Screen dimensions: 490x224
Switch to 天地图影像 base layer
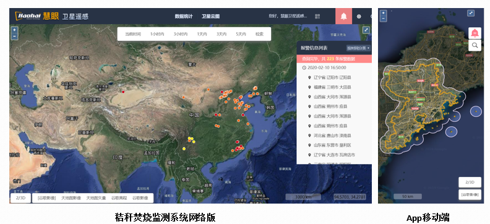click(71, 198)
